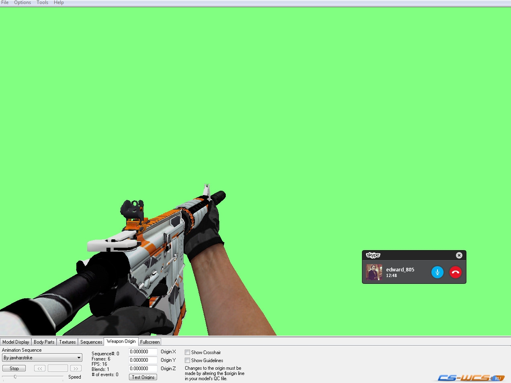Click the # of events: 0 text

point(105,375)
